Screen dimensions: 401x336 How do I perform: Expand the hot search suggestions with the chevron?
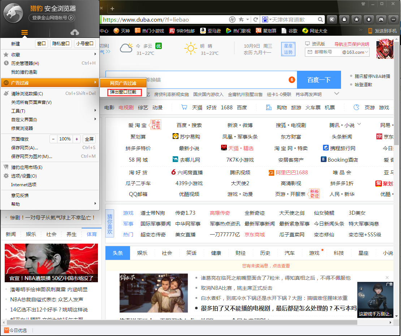[336, 94]
